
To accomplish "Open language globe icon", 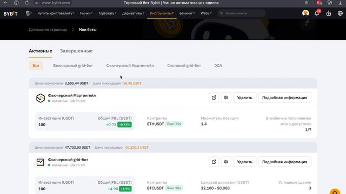I will pyautogui.click(x=340, y=13).
